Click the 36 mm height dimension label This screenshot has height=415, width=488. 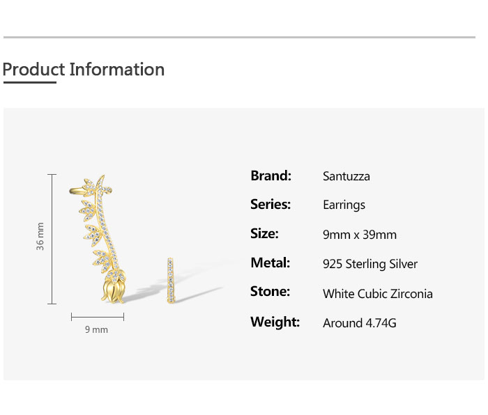point(40,237)
